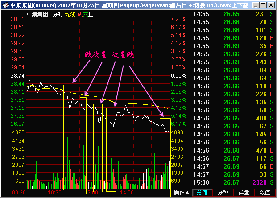
Task: Switch to the 分笔 tab
Action: 202,193
